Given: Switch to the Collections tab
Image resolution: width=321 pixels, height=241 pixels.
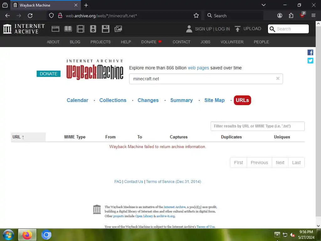Looking at the screenshot, I should click(113, 100).
